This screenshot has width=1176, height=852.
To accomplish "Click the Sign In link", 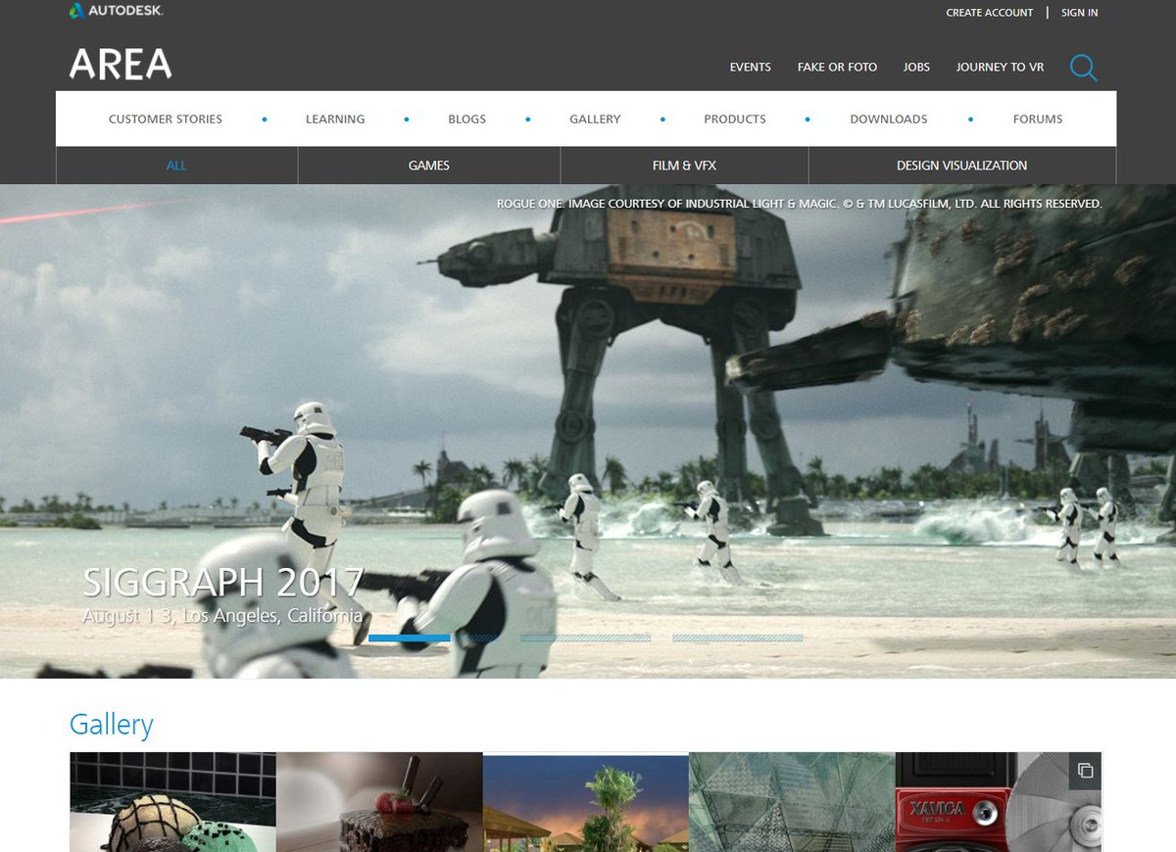I will click(x=1079, y=13).
